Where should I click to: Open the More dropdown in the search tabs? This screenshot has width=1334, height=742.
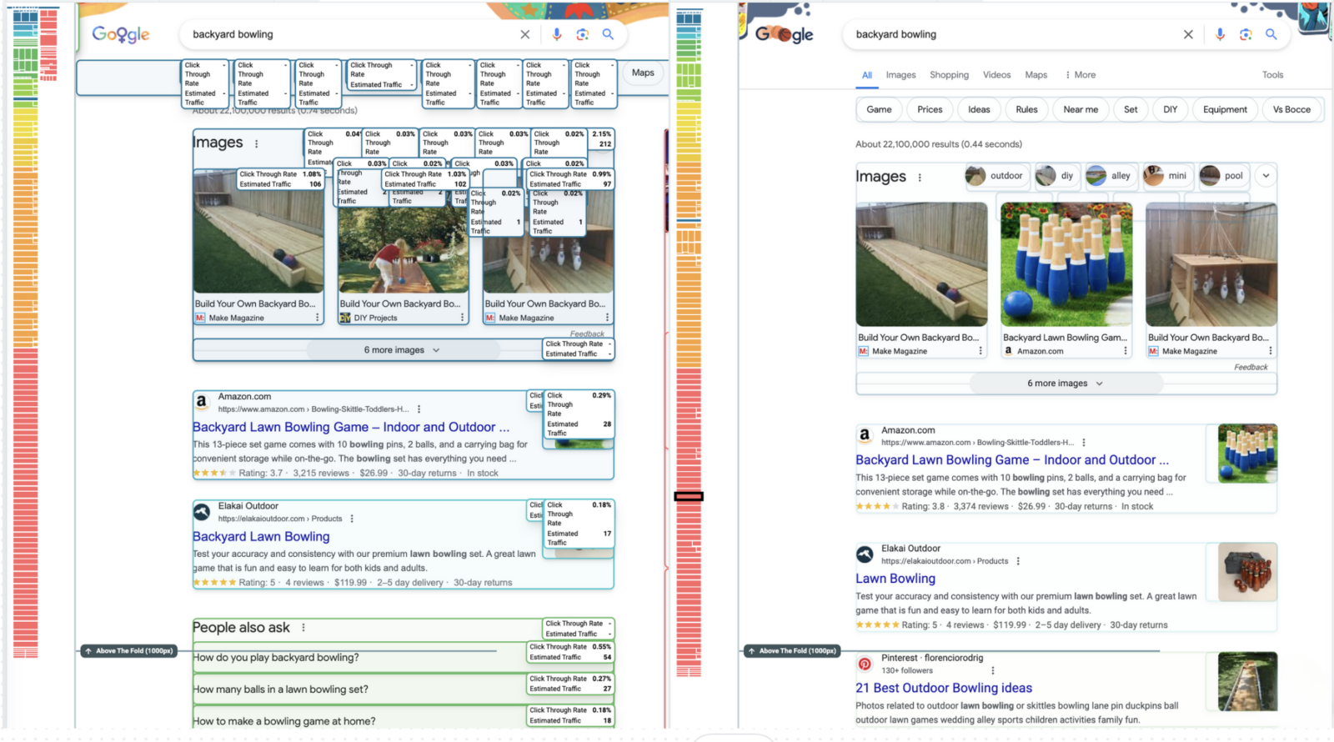tap(1081, 75)
